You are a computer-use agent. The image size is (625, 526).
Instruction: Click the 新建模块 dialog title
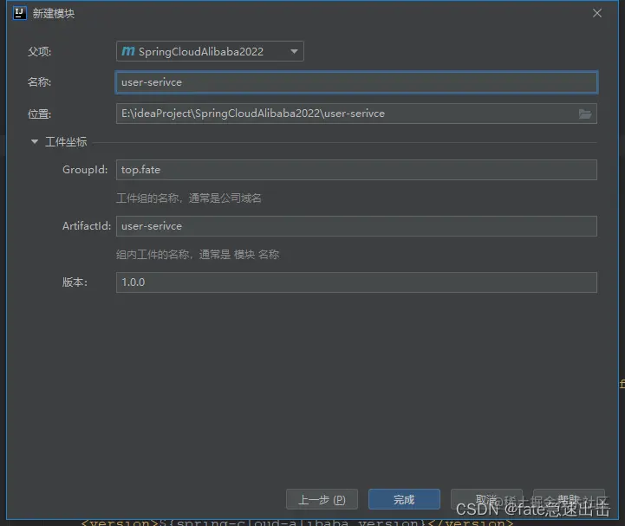coord(54,14)
